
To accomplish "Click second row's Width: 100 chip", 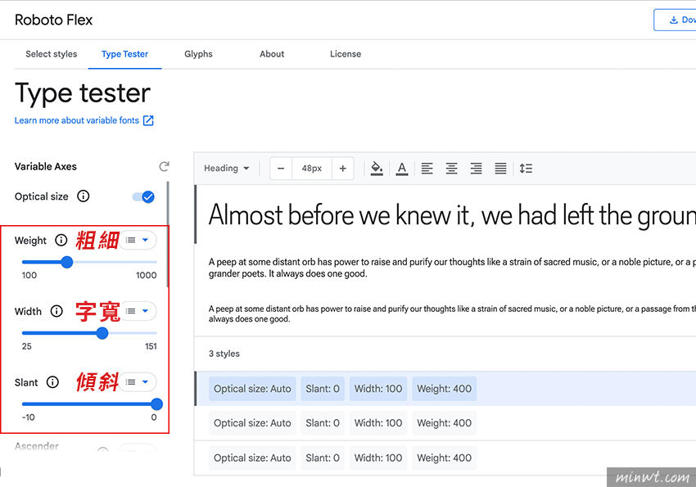I will coord(378,423).
